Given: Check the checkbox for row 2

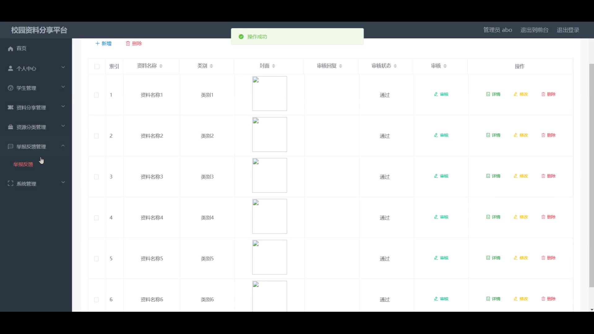Looking at the screenshot, I should pyautogui.click(x=97, y=136).
